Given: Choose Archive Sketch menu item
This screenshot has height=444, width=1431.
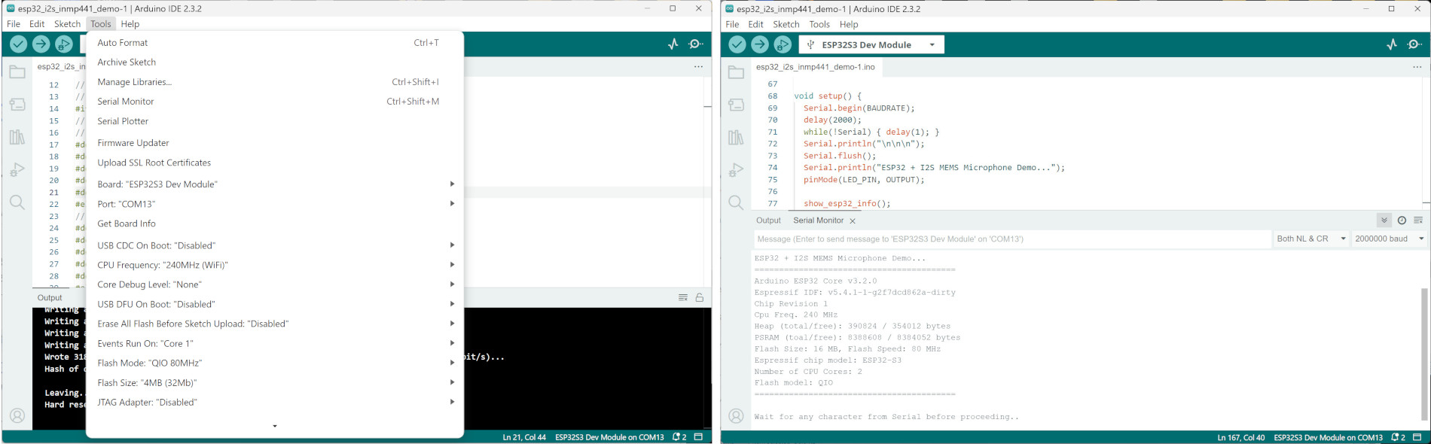Looking at the screenshot, I should (275, 62).
